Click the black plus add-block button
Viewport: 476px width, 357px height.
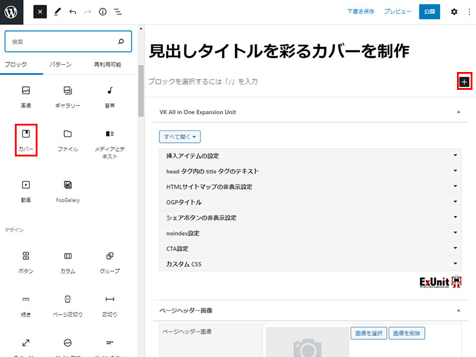[x=465, y=82]
